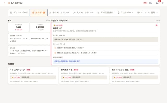Switch to the ダッシュボード tab
This screenshot has height=103, width=167.
point(19,13)
